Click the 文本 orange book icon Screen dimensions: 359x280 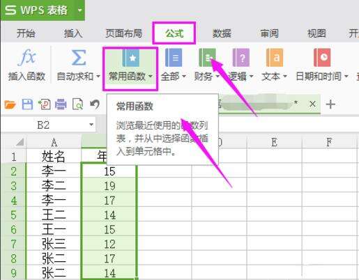tap(275, 57)
